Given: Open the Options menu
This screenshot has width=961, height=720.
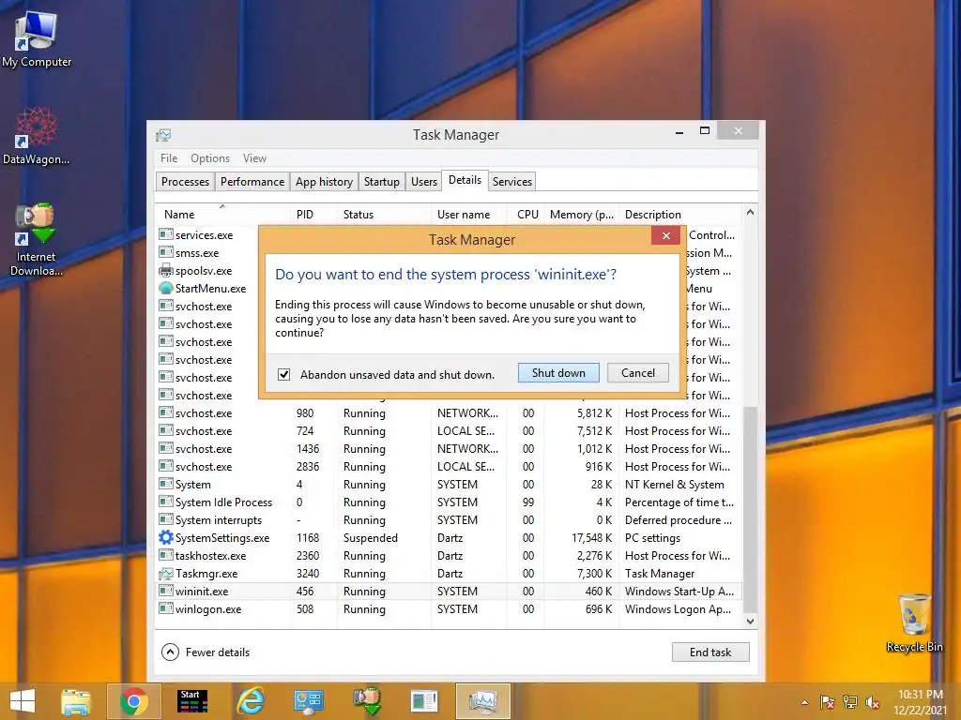Looking at the screenshot, I should pos(210,157).
